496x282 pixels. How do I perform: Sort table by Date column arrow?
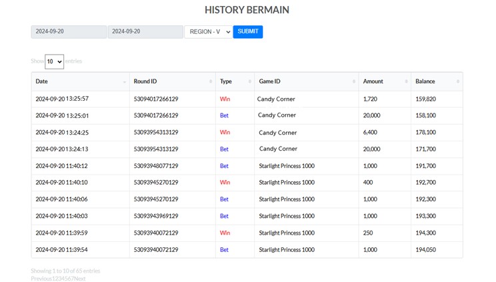[124, 82]
